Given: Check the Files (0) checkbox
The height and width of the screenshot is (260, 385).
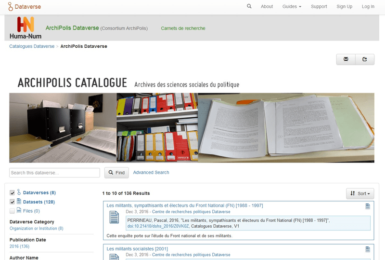Looking at the screenshot, I should 13,211.
